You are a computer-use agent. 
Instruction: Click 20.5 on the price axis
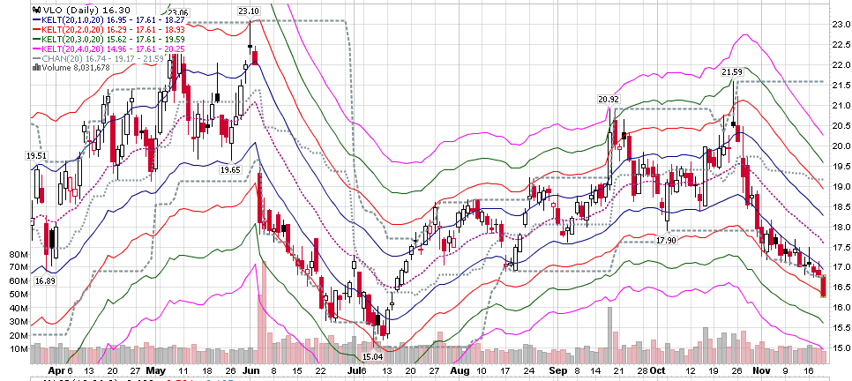841,125
